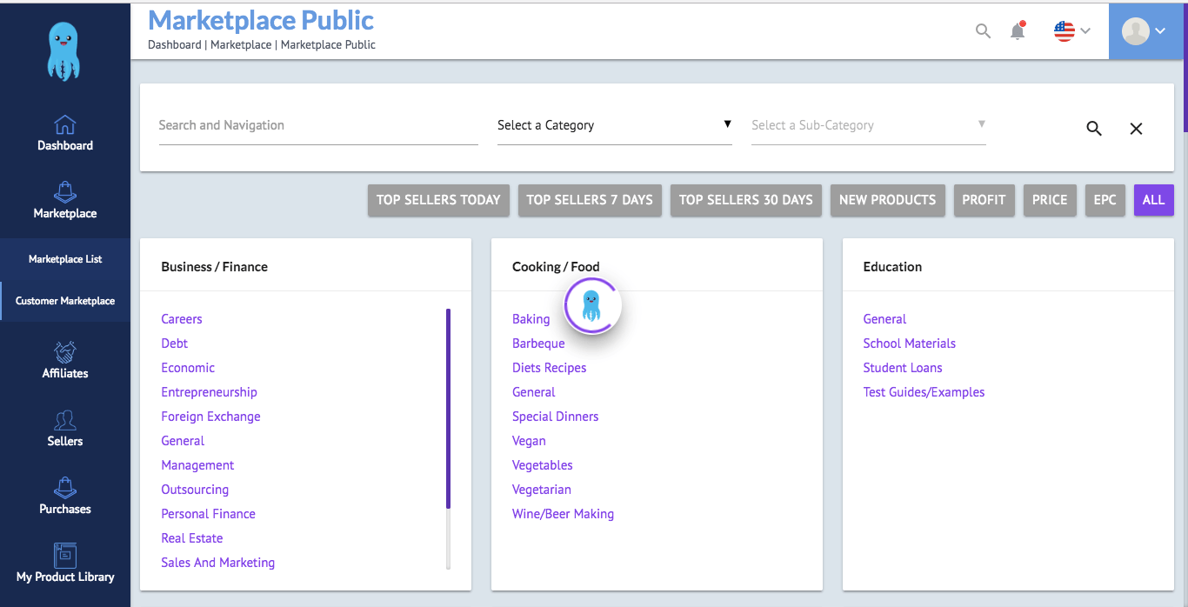Open the Select a Sub-Category dropdown

[x=869, y=125]
